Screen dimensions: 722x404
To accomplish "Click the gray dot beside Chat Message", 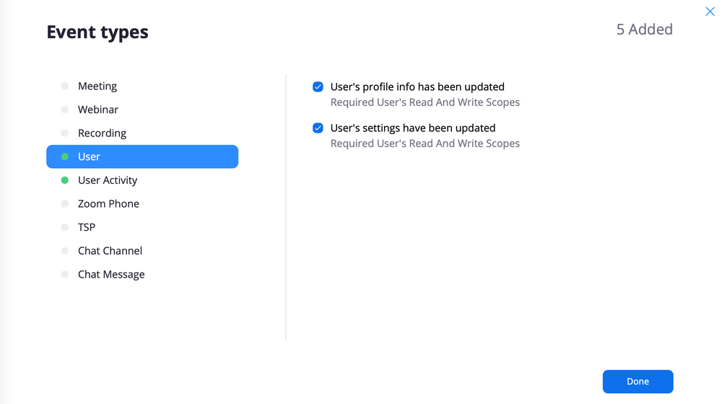I will pyautogui.click(x=65, y=275).
